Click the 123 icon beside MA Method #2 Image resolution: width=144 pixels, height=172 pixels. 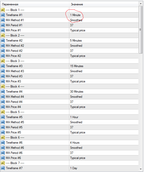[3, 46]
